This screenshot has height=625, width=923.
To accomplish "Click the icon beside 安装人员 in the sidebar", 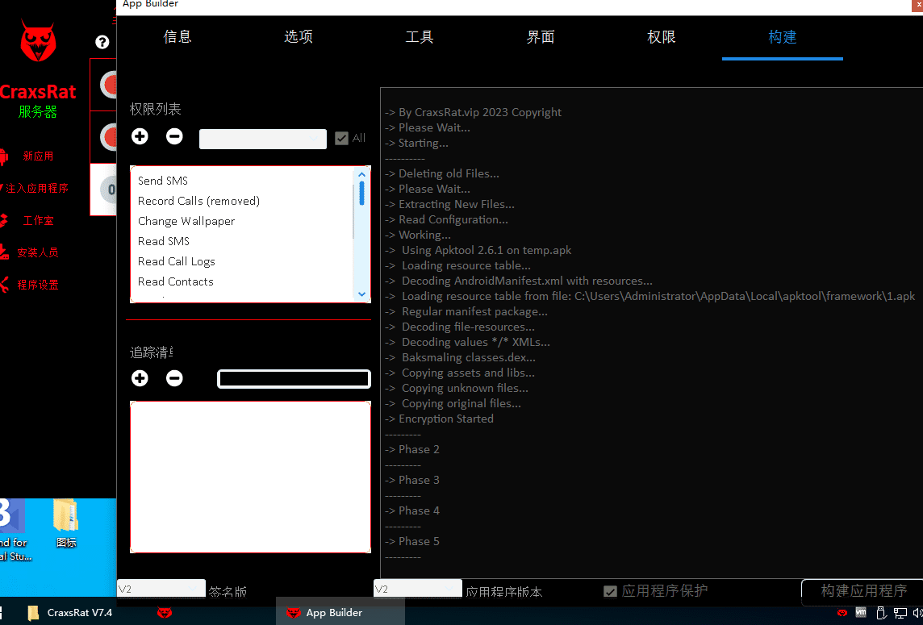I will coord(3,252).
